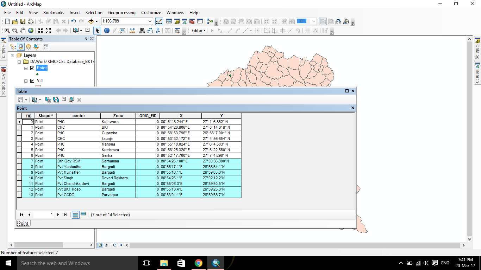
Task: Open the Find binoculars tool
Action: click(142, 31)
